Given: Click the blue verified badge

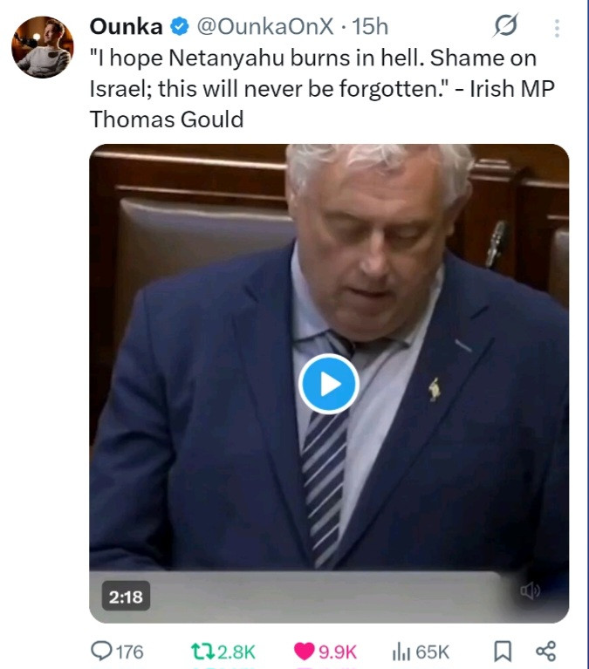Looking at the screenshot, I should coord(180,26).
